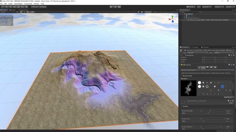This screenshot has width=236, height=132.
Task: Click the Step forward button
Action: pyautogui.click(x=119, y=7)
